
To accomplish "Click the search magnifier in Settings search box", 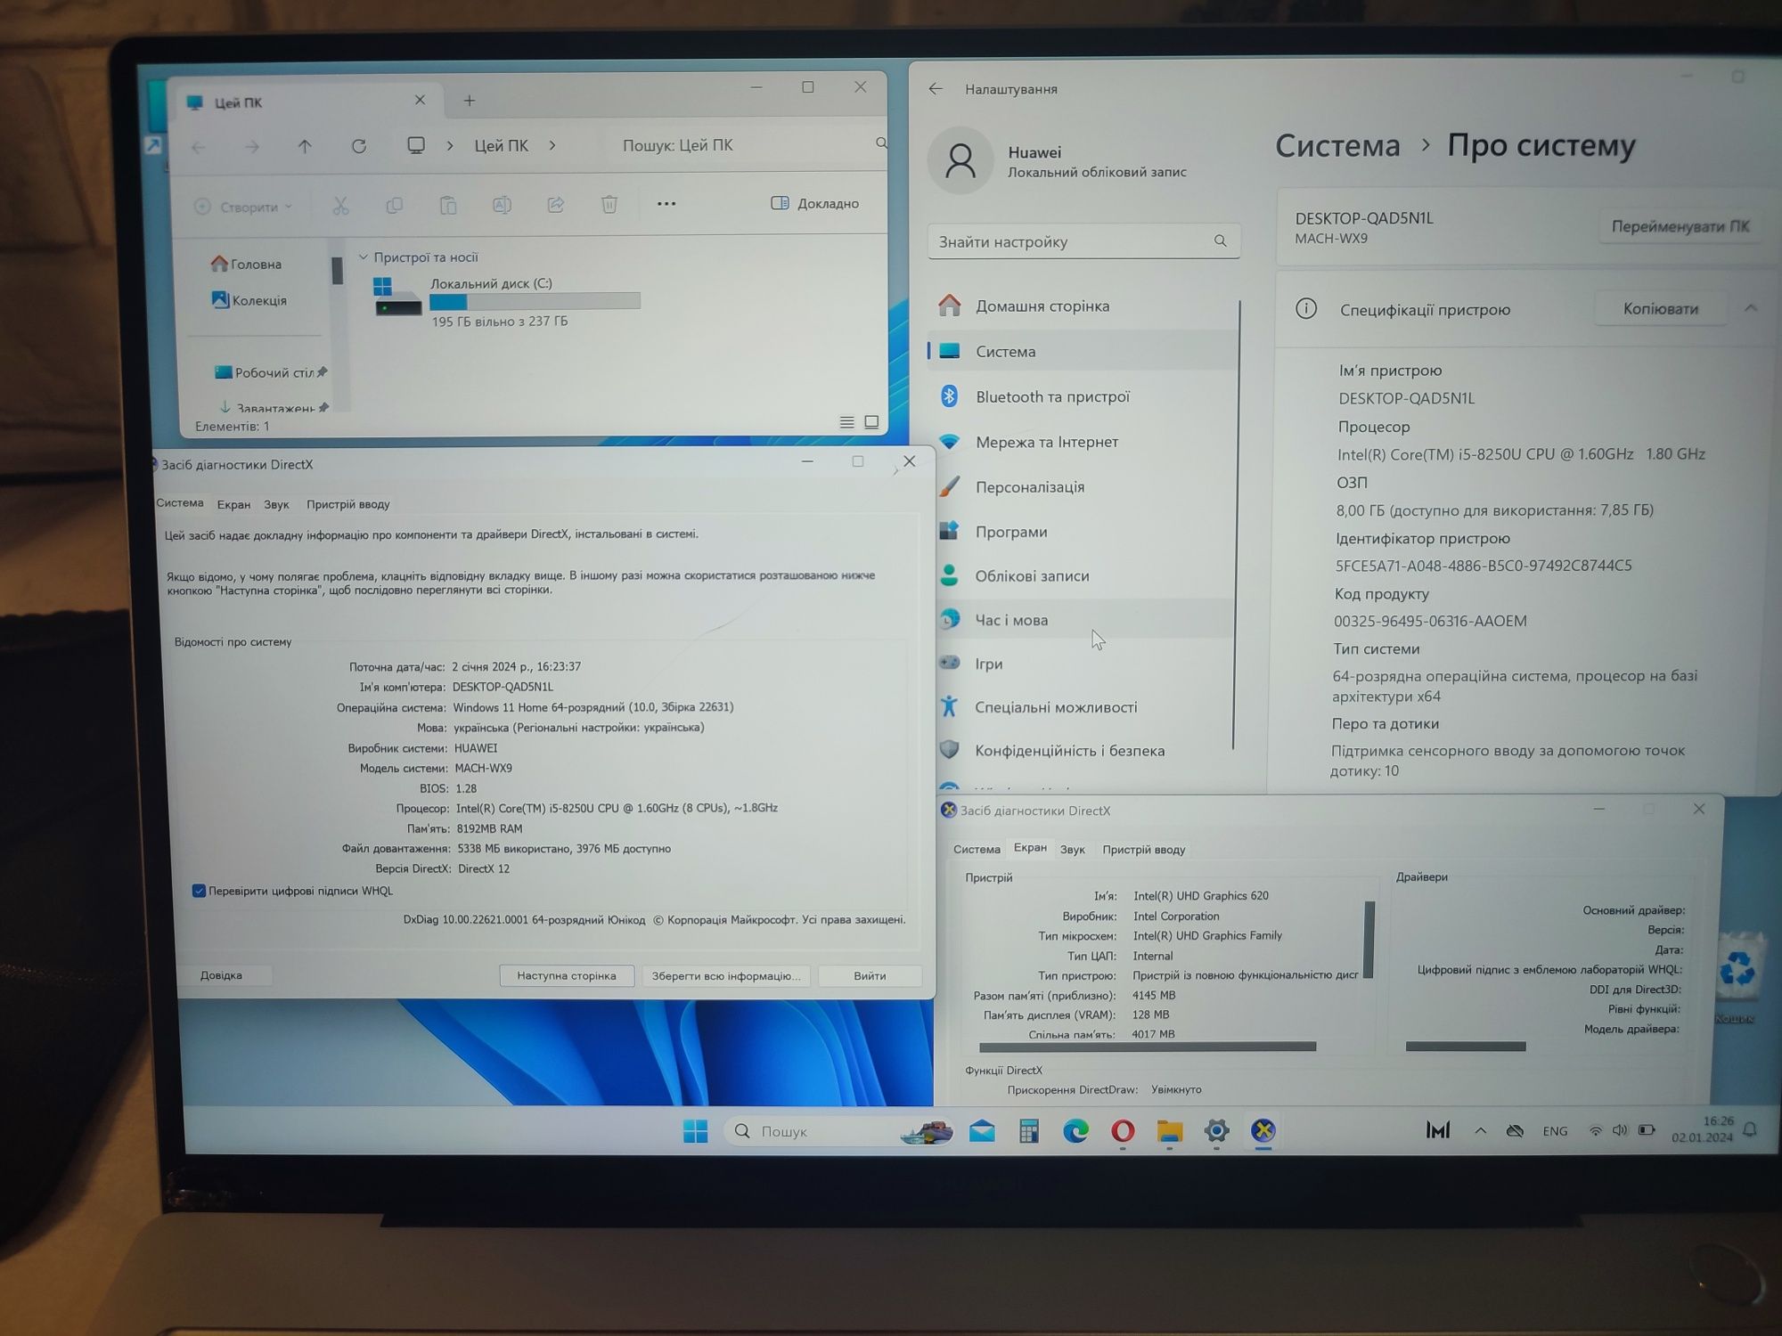I will click(x=1220, y=240).
